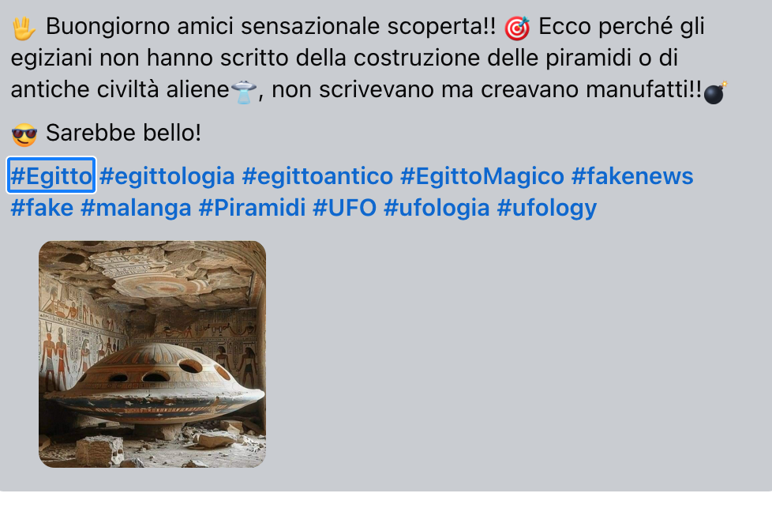Open the Egyptian tomb UFO image

pyautogui.click(x=152, y=354)
